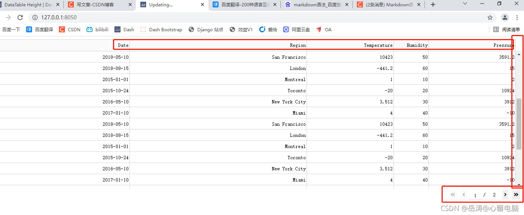
Task: Go to the next table page
Action: (505, 195)
